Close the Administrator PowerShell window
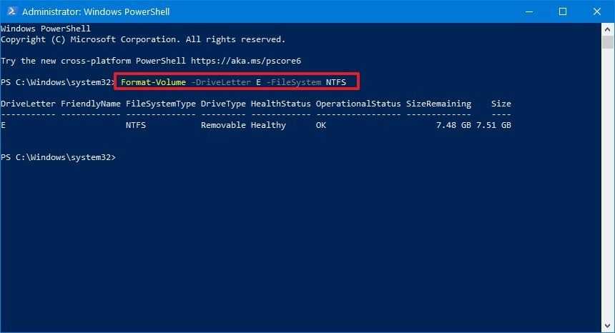The width and height of the screenshot is (615, 333). pyautogui.click(x=596, y=11)
